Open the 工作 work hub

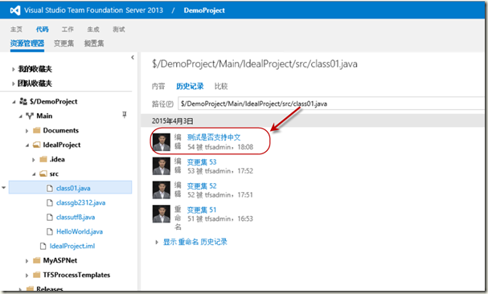tap(68, 29)
